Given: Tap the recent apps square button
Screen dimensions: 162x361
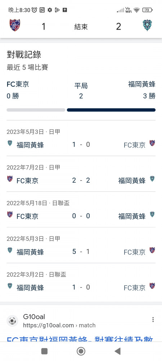Looking at the screenshot, I should (44, 351).
